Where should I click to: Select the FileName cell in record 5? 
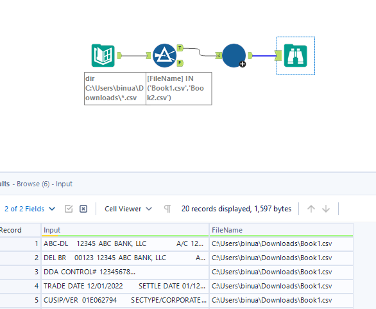pos(281,300)
